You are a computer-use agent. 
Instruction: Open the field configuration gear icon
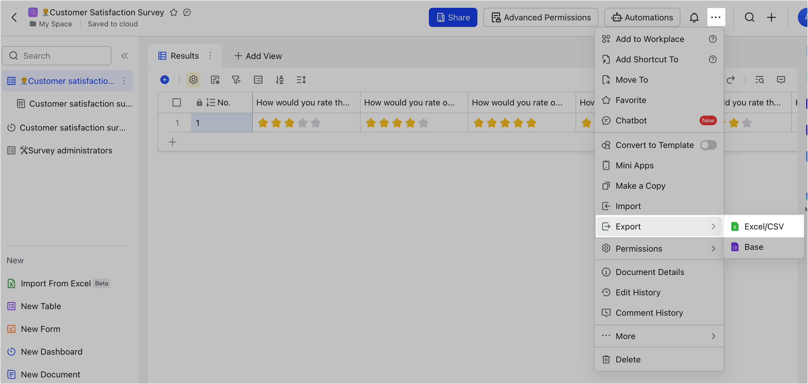coord(193,80)
